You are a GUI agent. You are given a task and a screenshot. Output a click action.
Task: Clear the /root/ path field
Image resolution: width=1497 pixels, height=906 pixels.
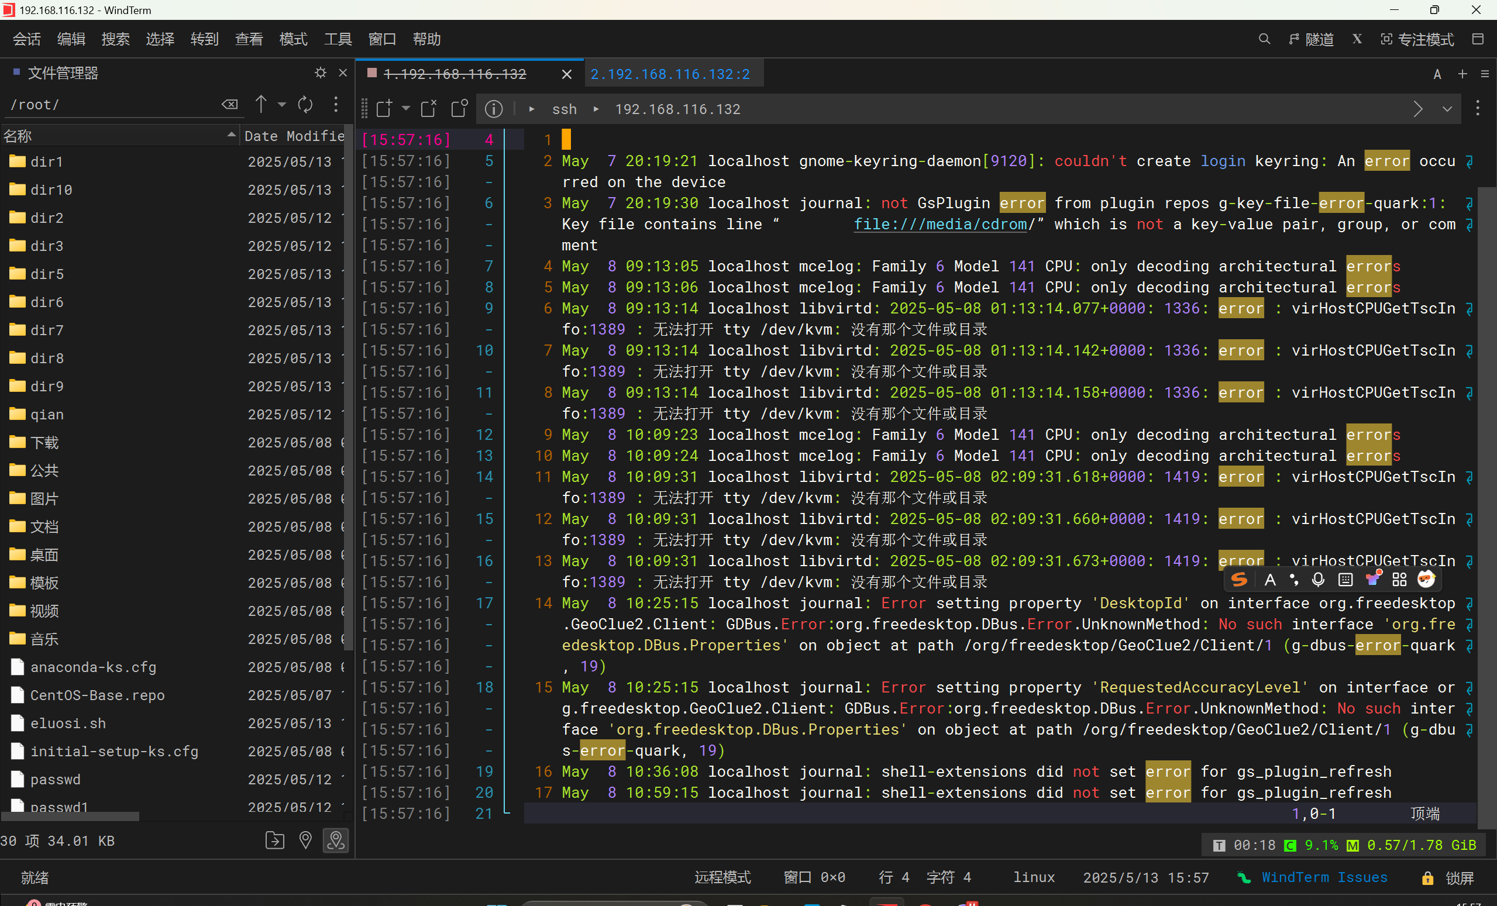click(230, 105)
